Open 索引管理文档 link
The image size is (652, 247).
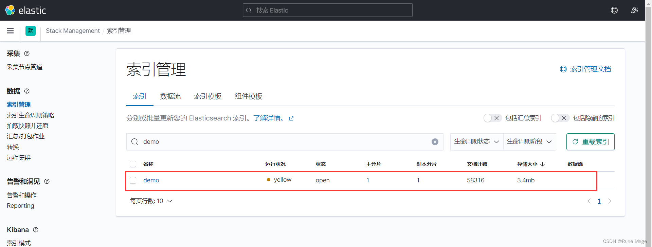tap(585, 69)
